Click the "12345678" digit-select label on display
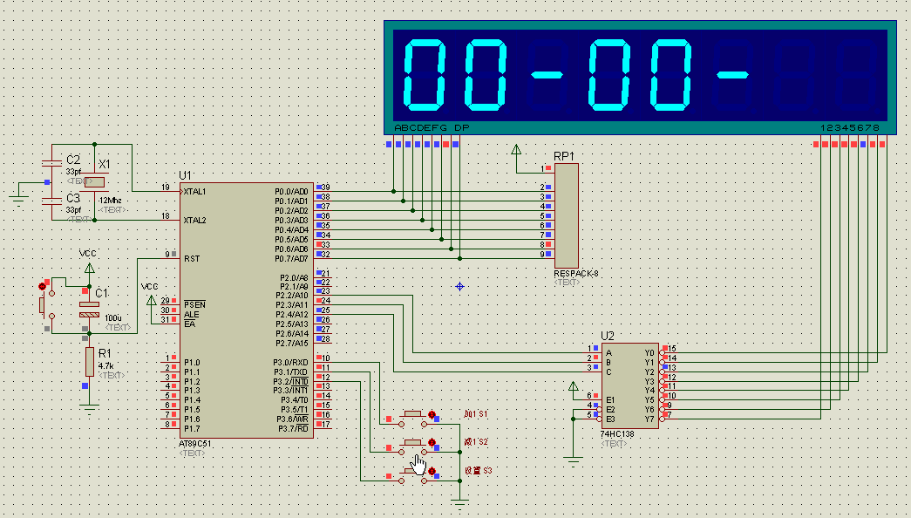The height and width of the screenshot is (518, 911). tap(850, 128)
